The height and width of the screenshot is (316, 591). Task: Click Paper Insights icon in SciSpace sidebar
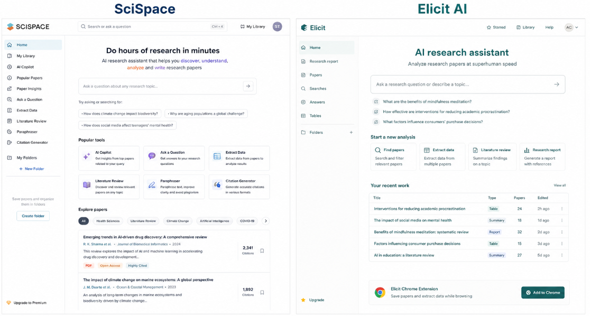coord(10,89)
